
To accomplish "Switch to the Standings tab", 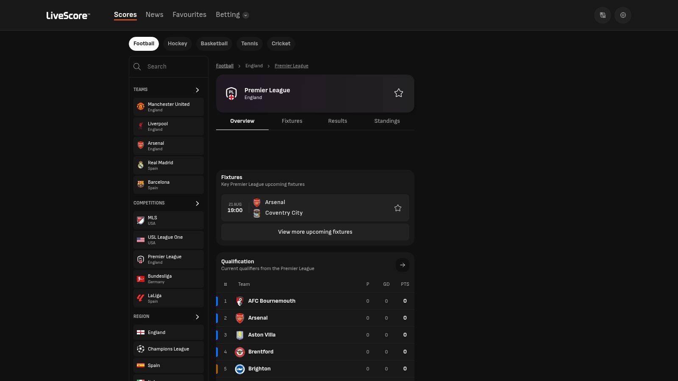I will 387,121.
